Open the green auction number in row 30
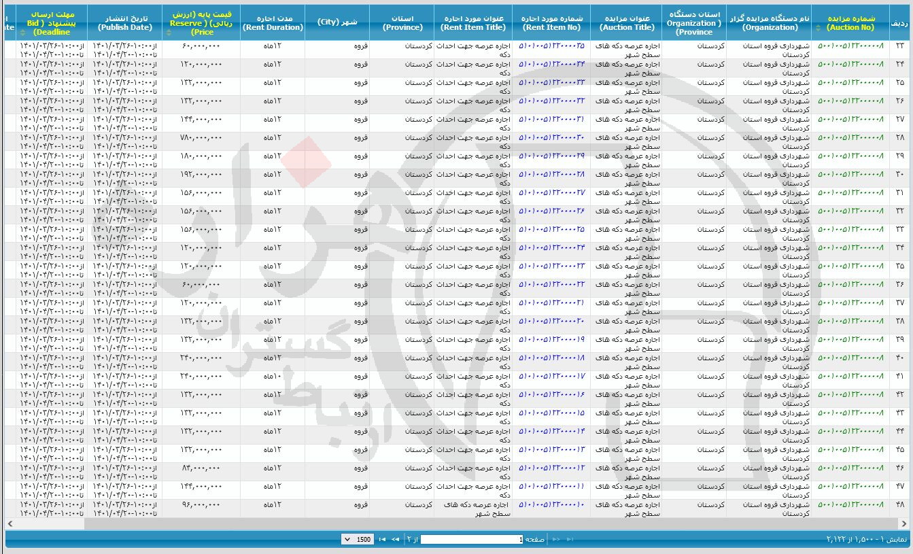The image size is (913, 554). click(x=850, y=175)
